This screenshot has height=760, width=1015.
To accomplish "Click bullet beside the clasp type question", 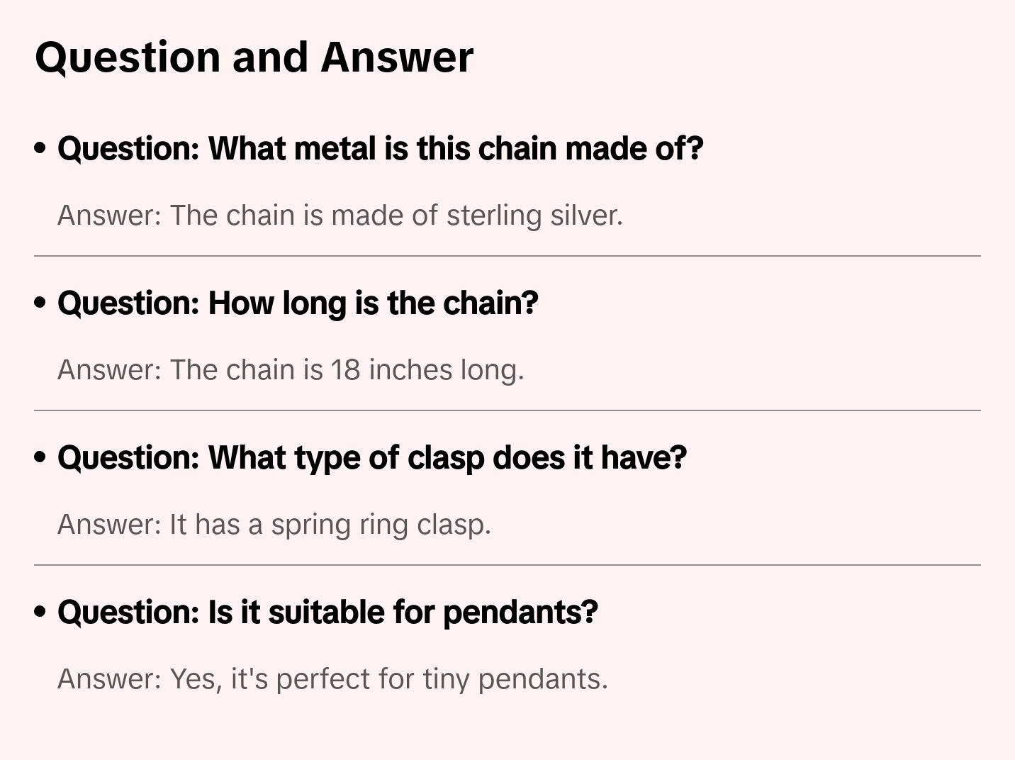I will tap(40, 457).
